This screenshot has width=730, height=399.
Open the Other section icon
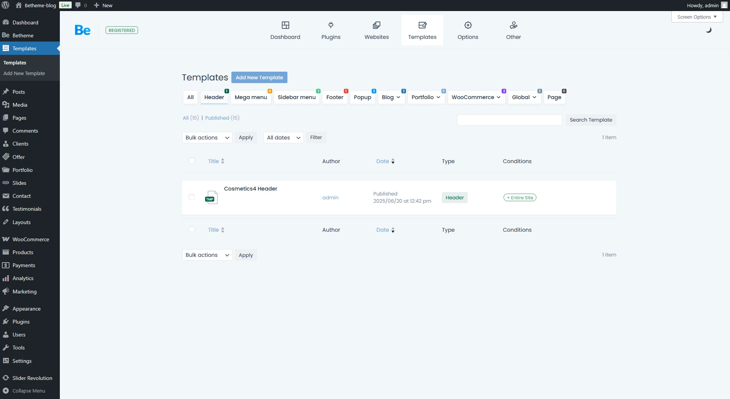click(x=513, y=26)
